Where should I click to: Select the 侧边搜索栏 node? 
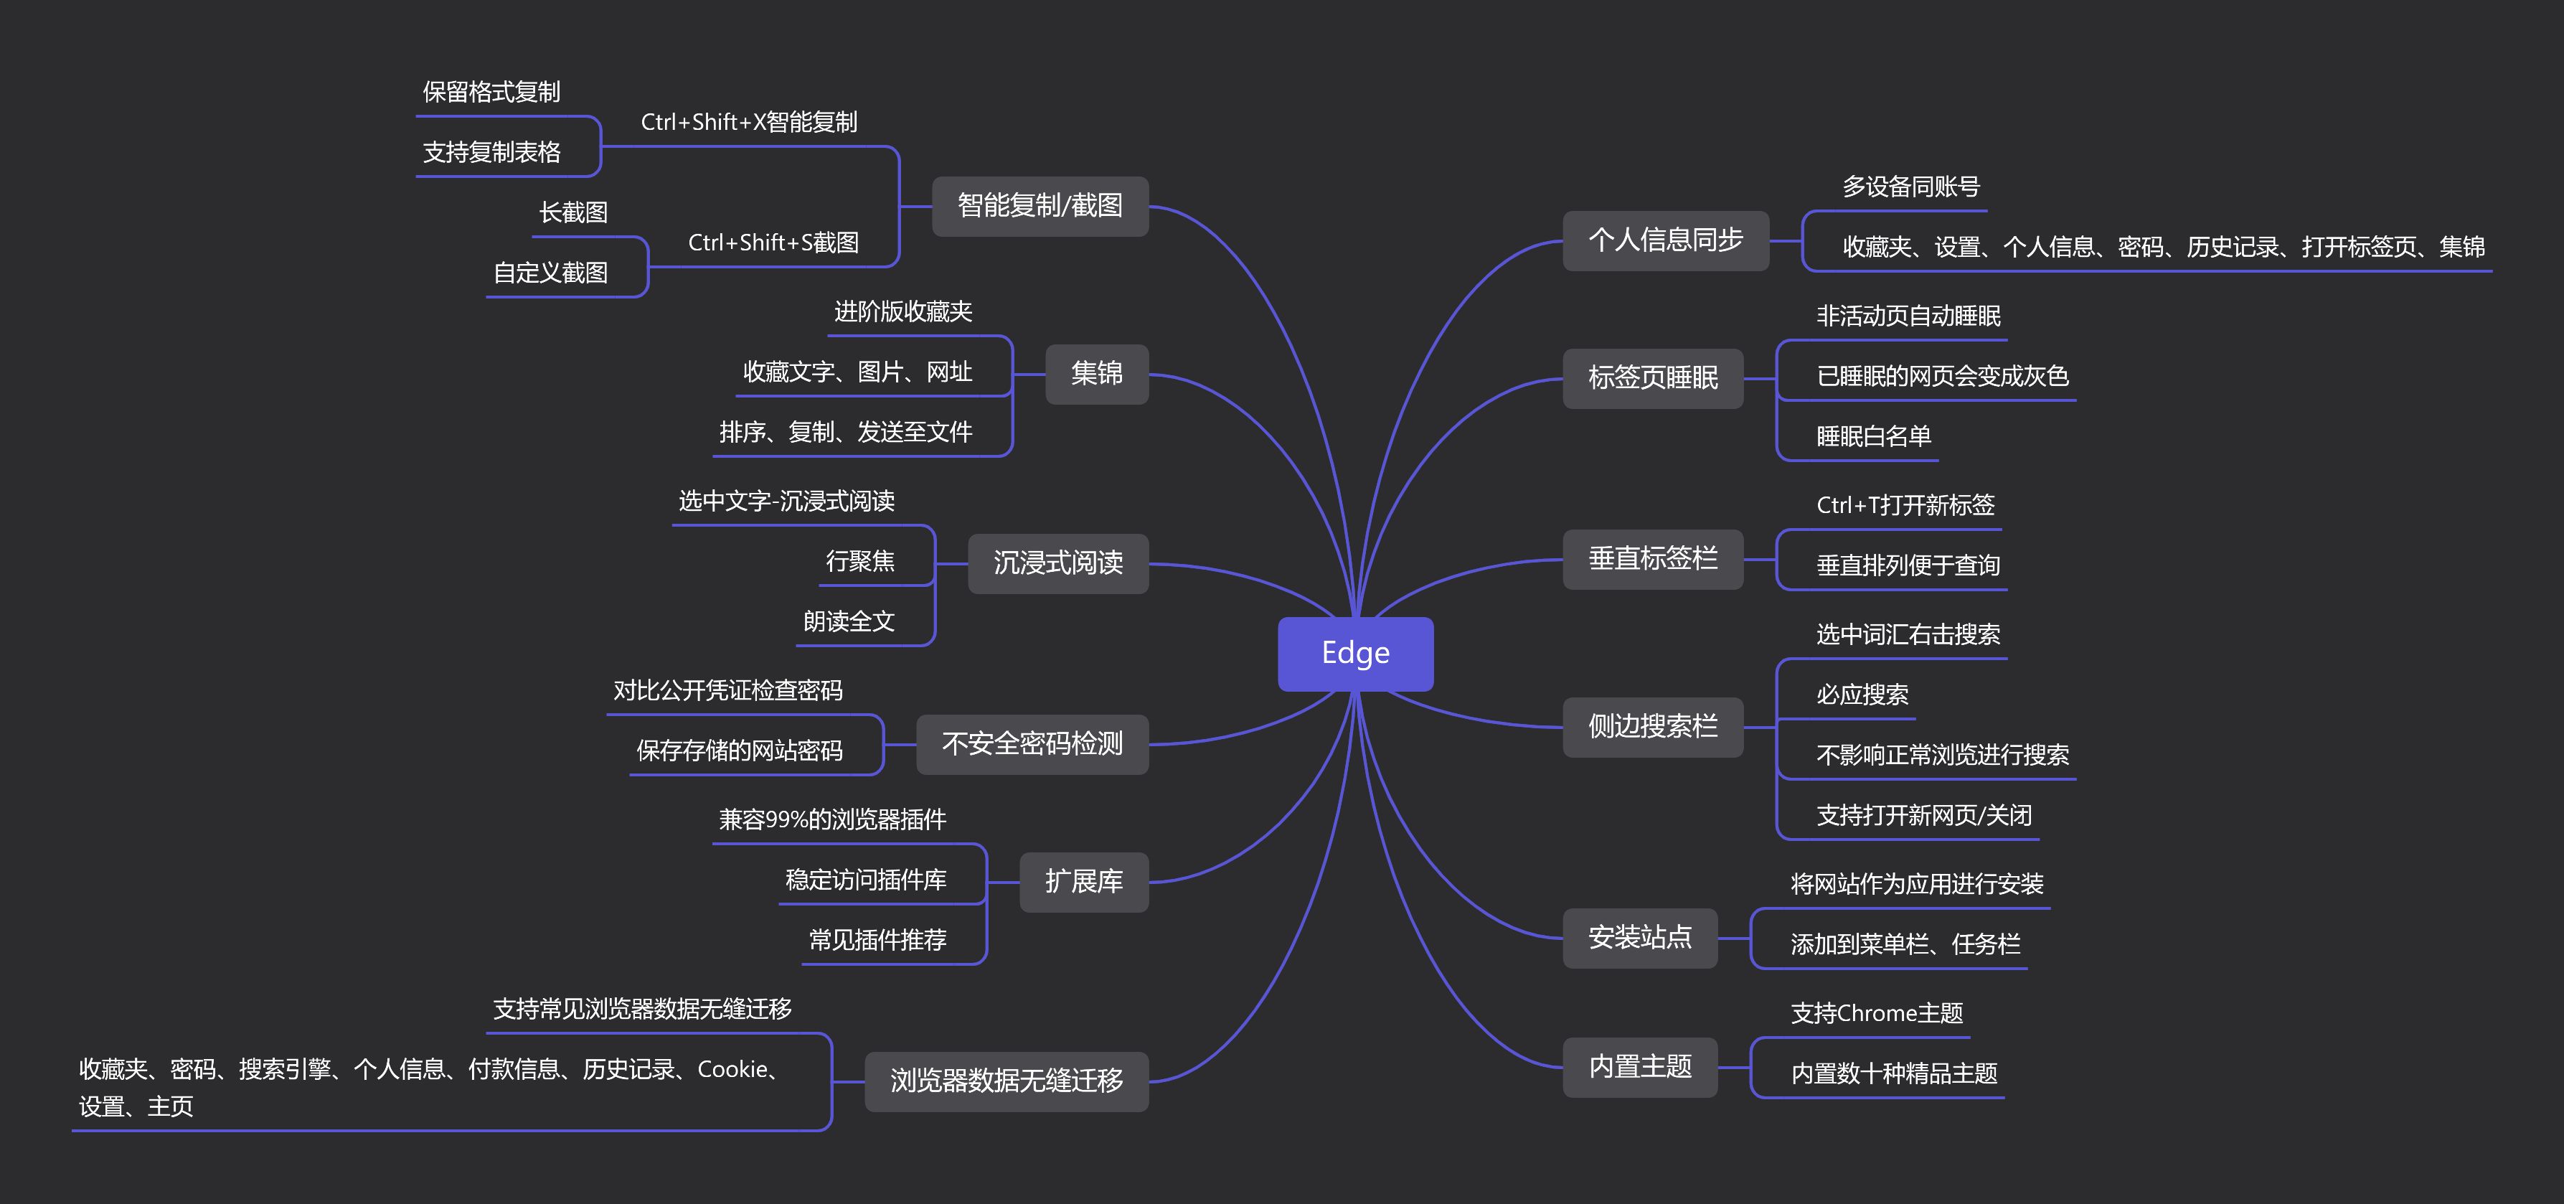[x=1652, y=727]
